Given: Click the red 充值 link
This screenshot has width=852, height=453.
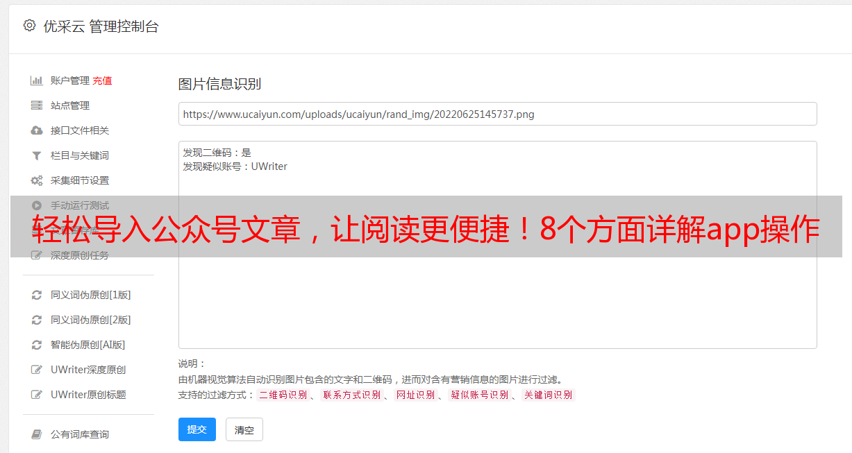Looking at the screenshot, I should pyautogui.click(x=102, y=80).
